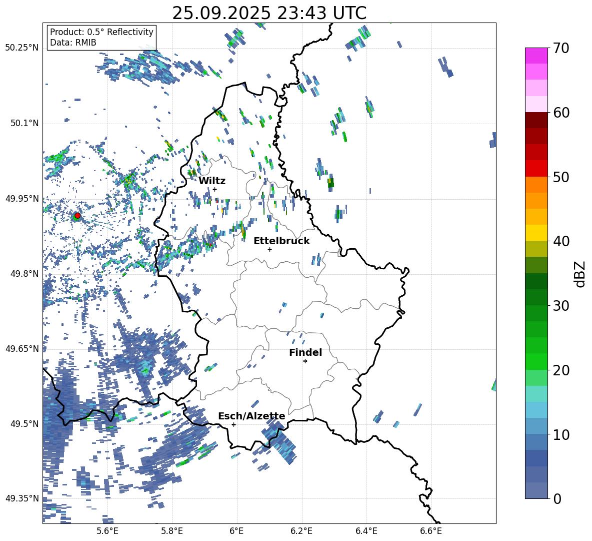The height and width of the screenshot is (541, 592).
Task: Click the Findel city label
Action: pos(305,352)
